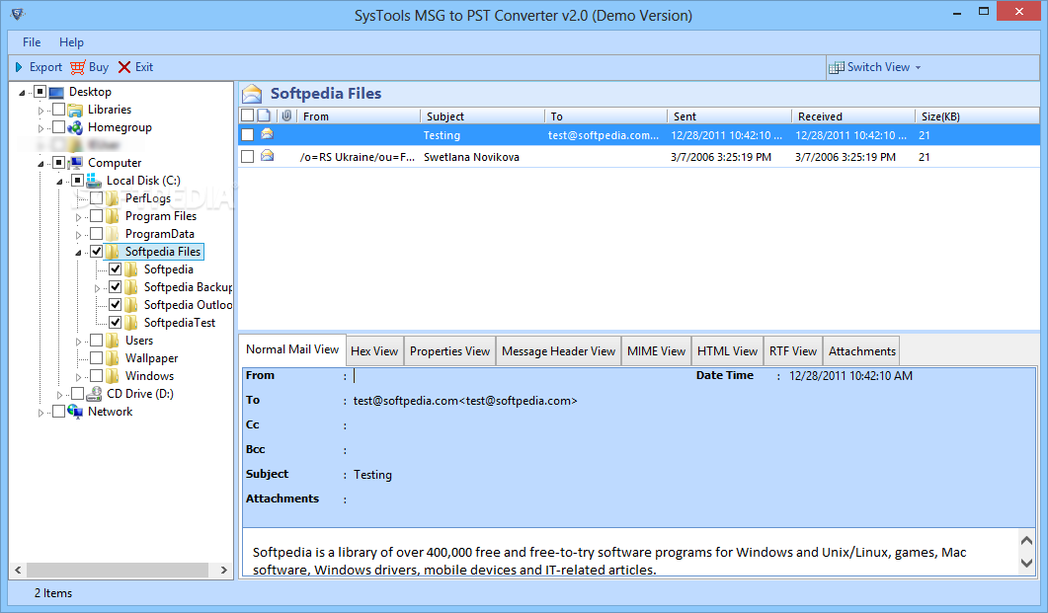1048x613 pixels.
Task: Expand the Softpedia Backup node
Action: coord(97,288)
